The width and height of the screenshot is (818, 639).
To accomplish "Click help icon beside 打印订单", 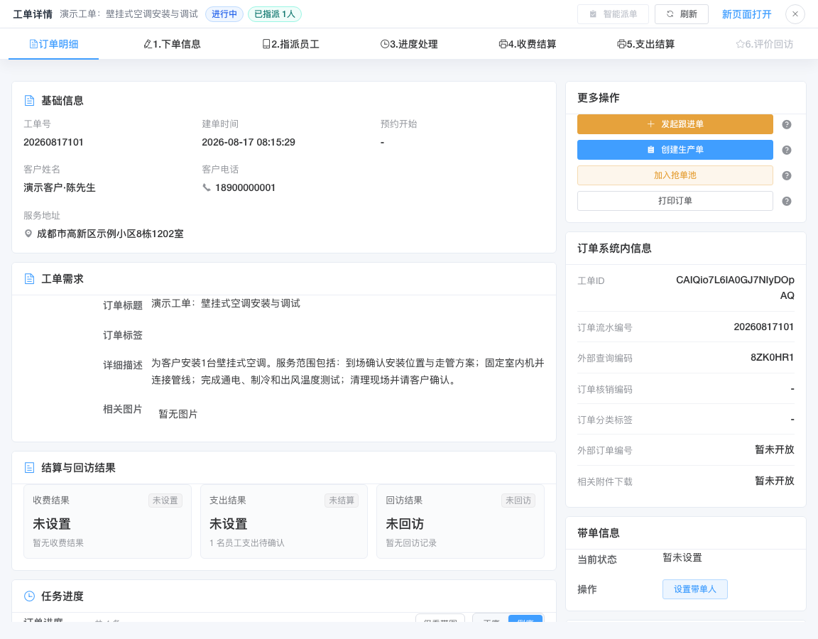I will tap(787, 202).
